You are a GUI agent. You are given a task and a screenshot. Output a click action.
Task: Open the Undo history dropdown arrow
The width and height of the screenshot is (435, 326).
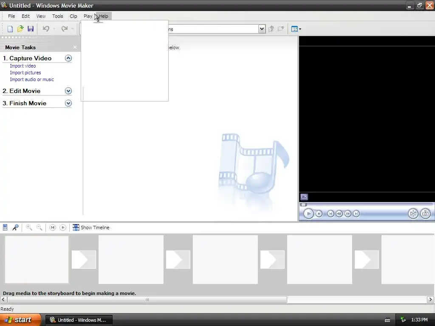(x=54, y=29)
